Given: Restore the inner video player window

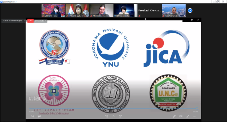Looking at the screenshot, I should [192, 20].
